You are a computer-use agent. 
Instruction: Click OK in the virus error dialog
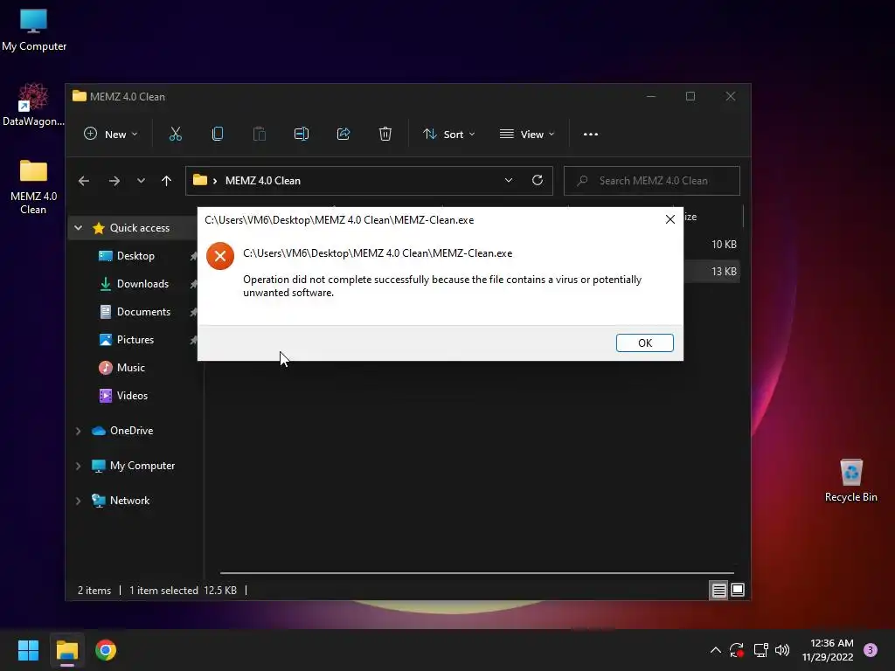click(x=644, y=342)
